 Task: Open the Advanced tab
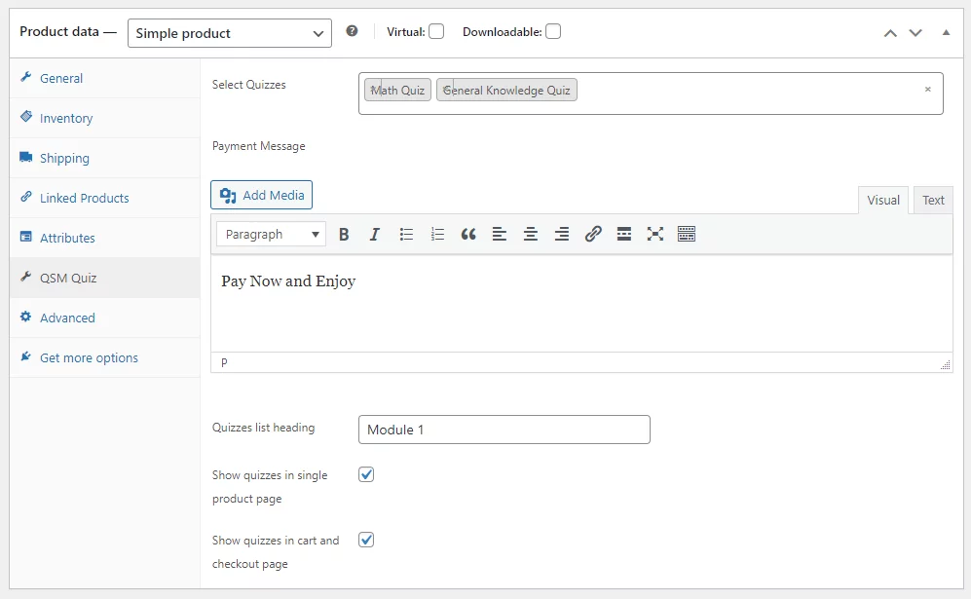(x=104, y=318)
